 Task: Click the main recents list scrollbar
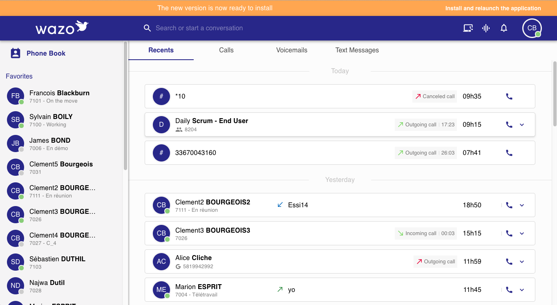coord(555,93)
